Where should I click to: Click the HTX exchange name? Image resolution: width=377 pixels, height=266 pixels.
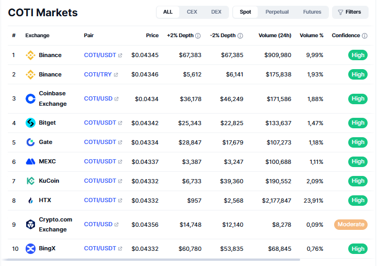45,200
